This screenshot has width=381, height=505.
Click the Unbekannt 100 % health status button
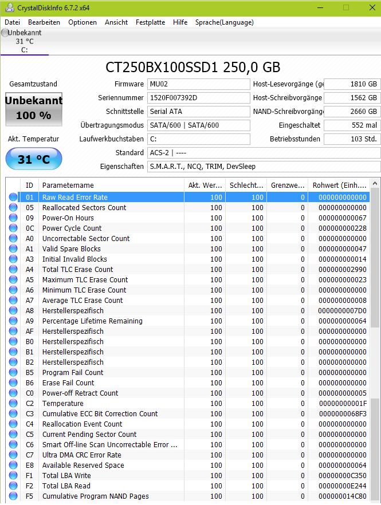(x=34, y=109)
